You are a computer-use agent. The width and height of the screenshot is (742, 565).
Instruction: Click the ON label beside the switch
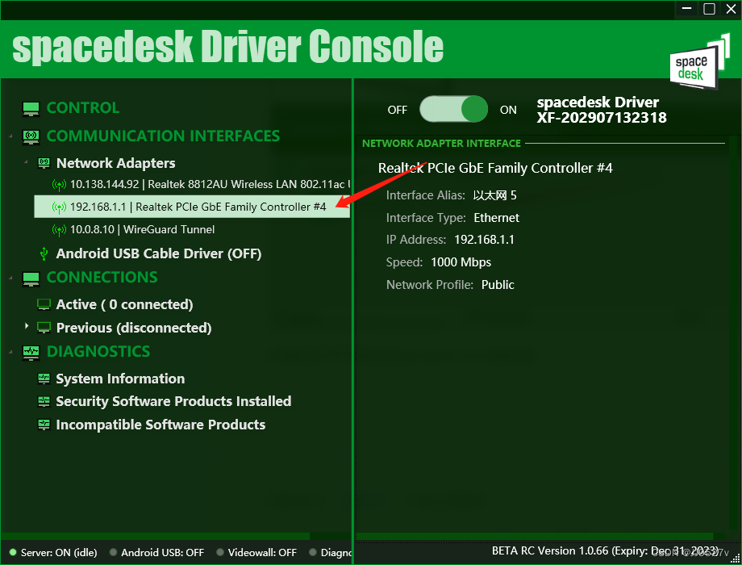coord(508,110)
